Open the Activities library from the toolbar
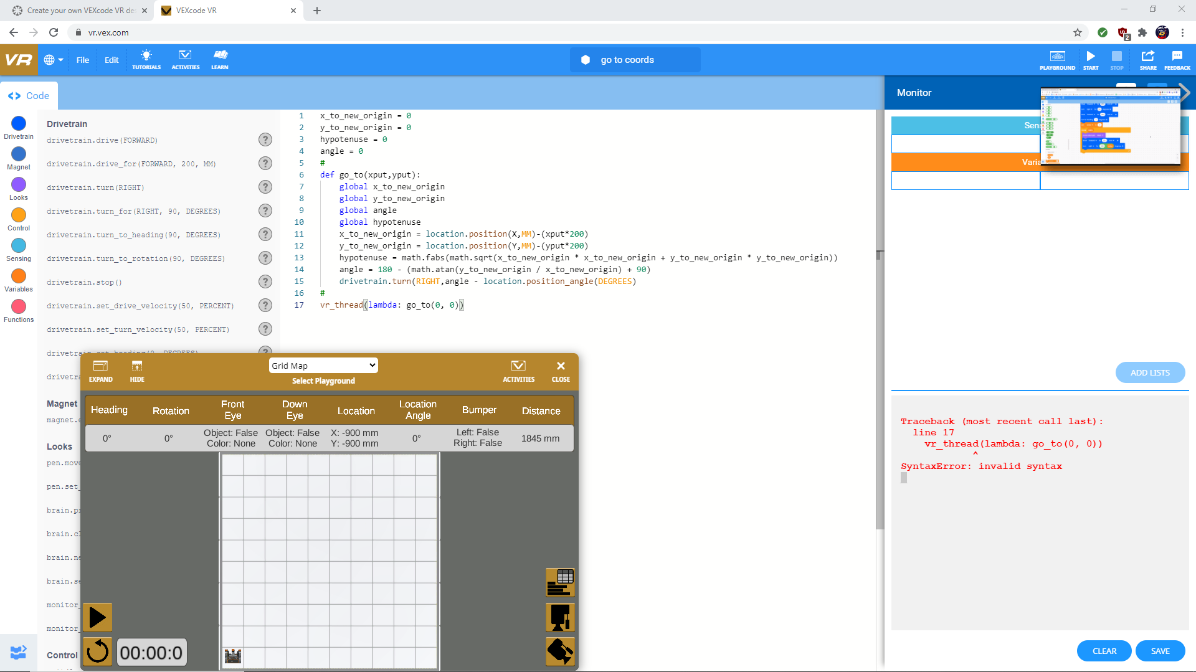1196x672 pixels. pyautogui.click(x=184, y=59)
